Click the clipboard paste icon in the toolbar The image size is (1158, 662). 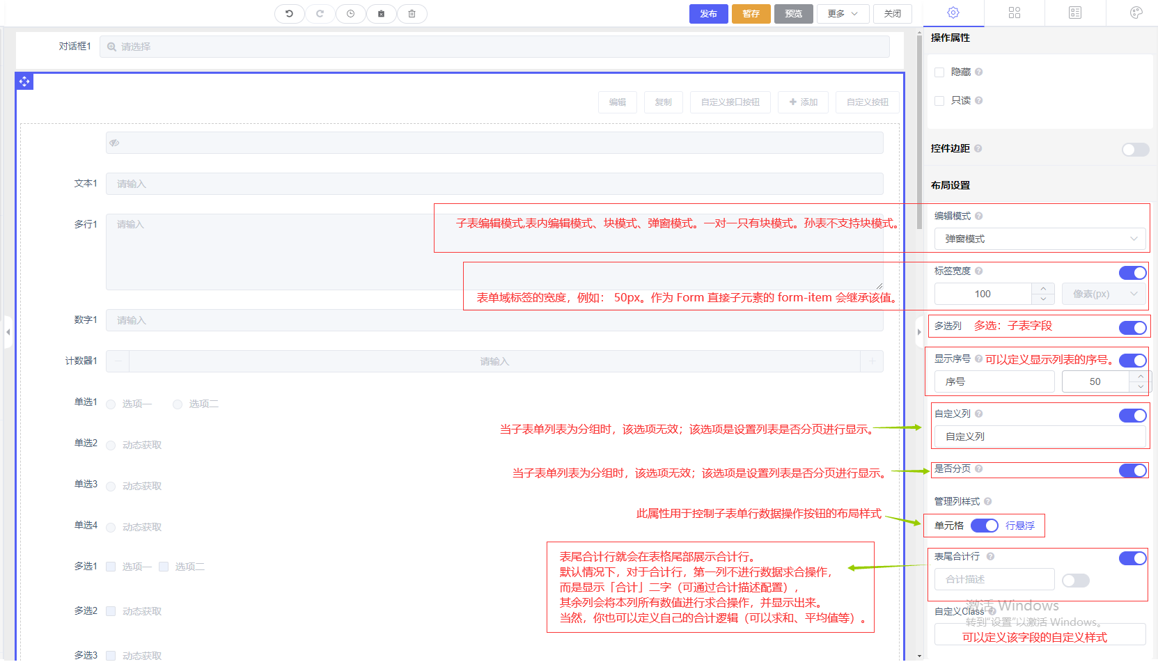tap(381, 14)
